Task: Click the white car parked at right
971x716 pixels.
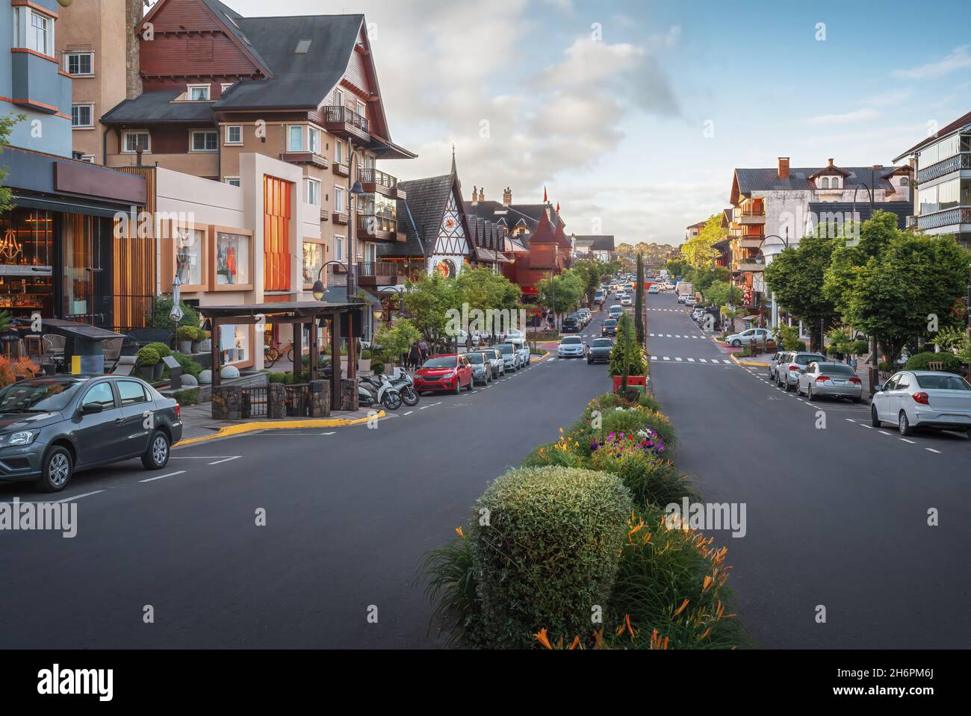Action: [x=922, y=400]
